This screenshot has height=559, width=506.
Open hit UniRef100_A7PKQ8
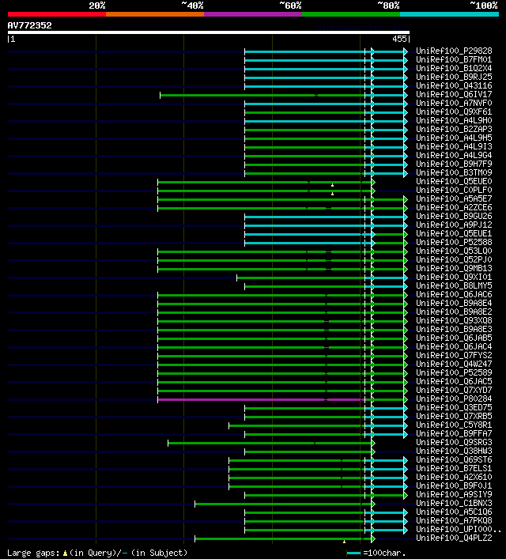[454, 520]
